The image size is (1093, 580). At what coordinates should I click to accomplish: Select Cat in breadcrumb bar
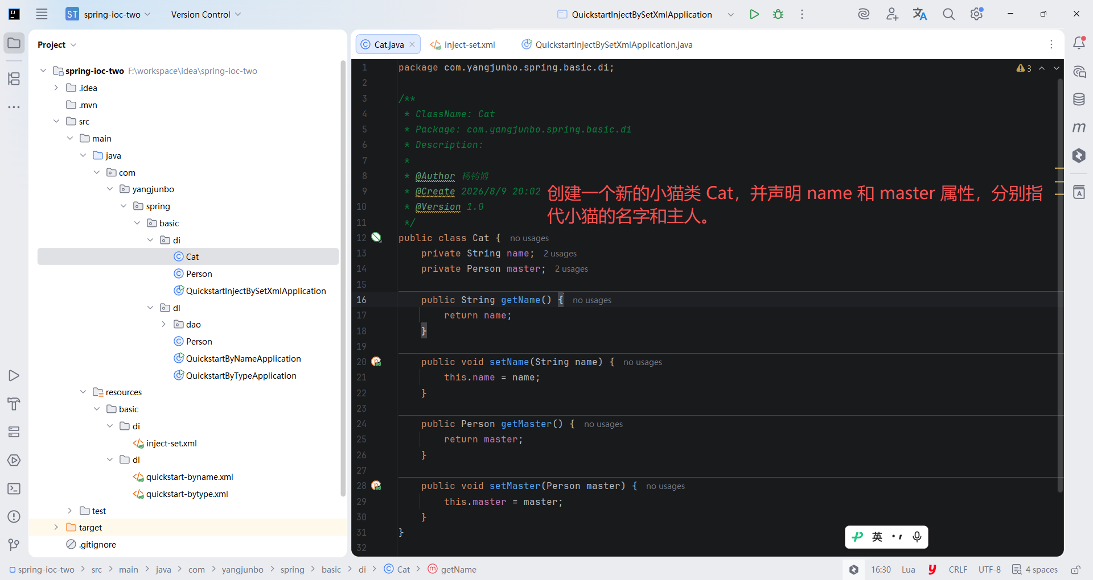tap(397, 569)
